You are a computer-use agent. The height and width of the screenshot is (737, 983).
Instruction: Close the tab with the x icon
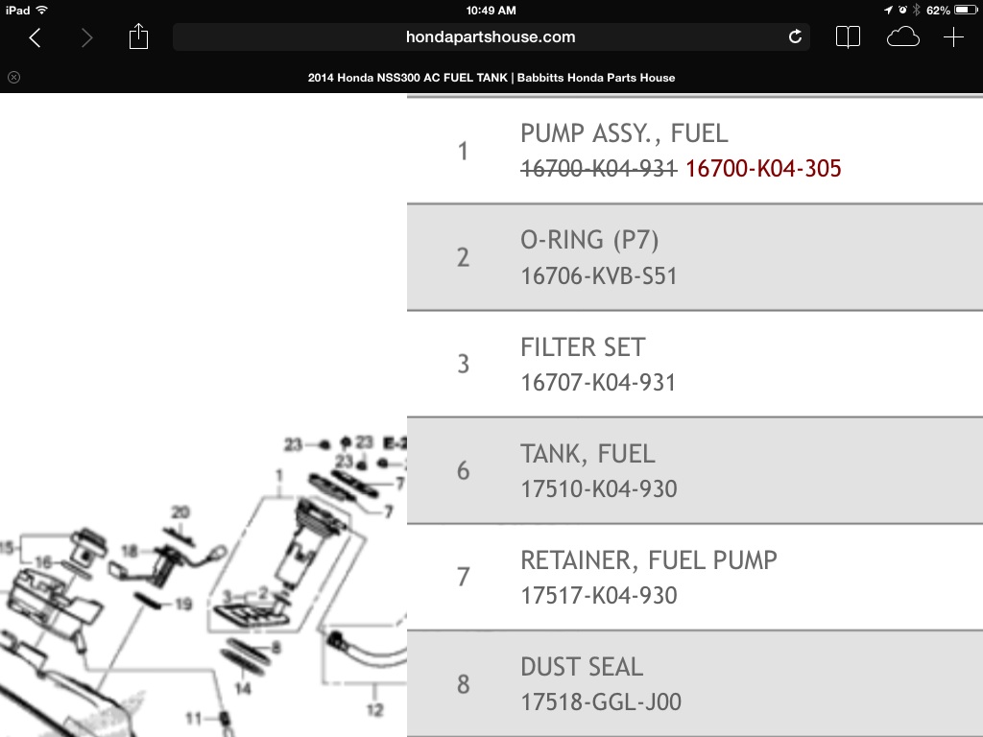click(13, 77)
